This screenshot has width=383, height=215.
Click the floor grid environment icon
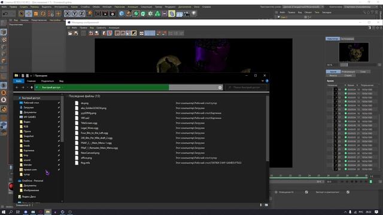tap(180, 14)
